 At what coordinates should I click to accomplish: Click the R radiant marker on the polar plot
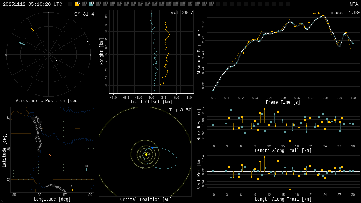coord(57,60)
